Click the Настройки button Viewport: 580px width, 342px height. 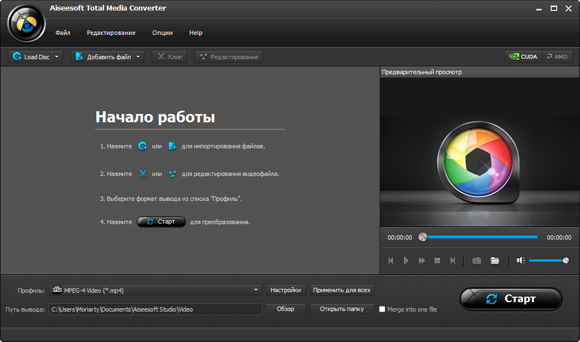coord(286,290)
